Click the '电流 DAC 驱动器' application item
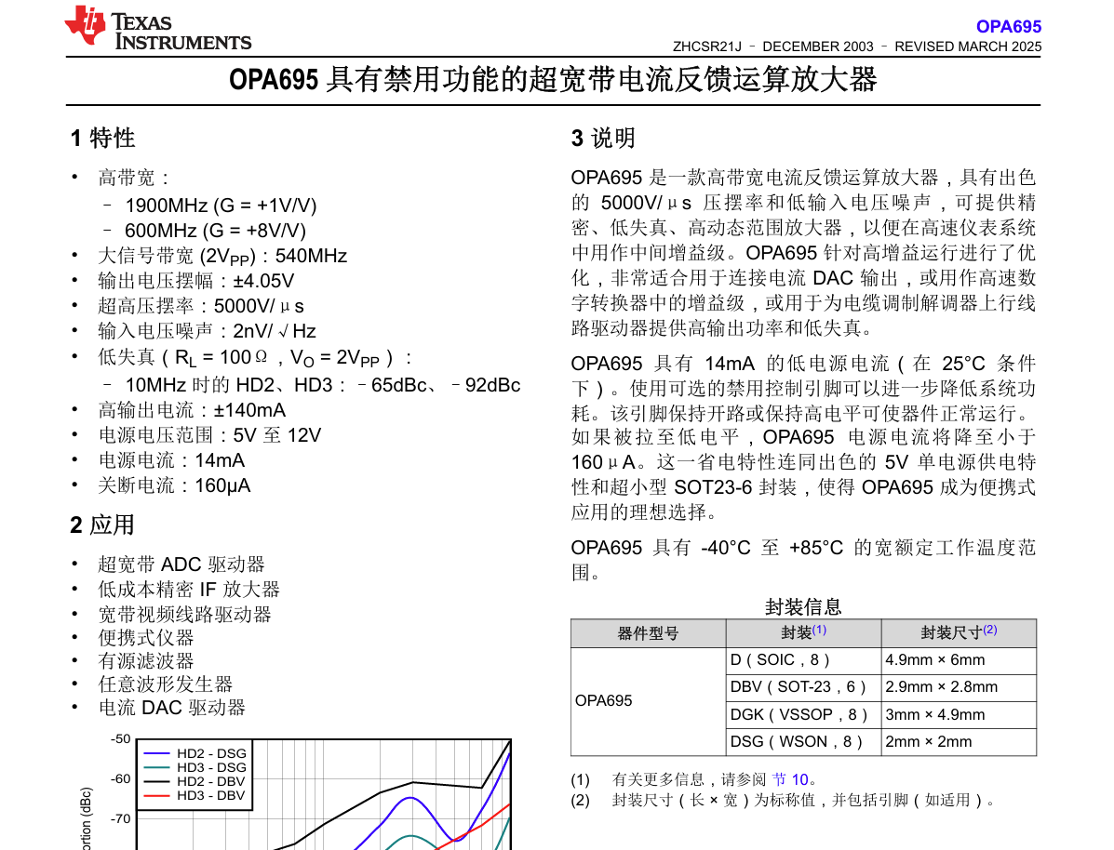 click(x=172, y=708)
